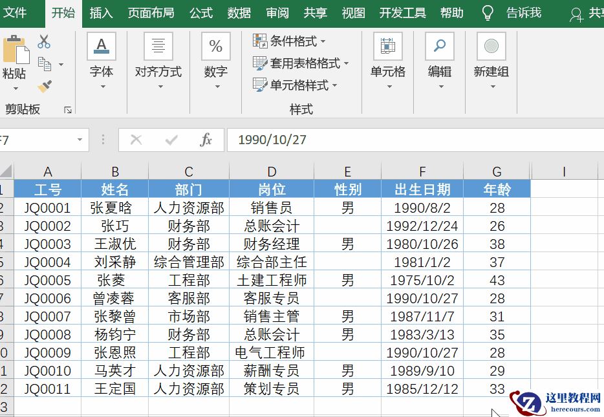Click the share person icon
This screenshot has height=417, width=604.
[576, 15]
